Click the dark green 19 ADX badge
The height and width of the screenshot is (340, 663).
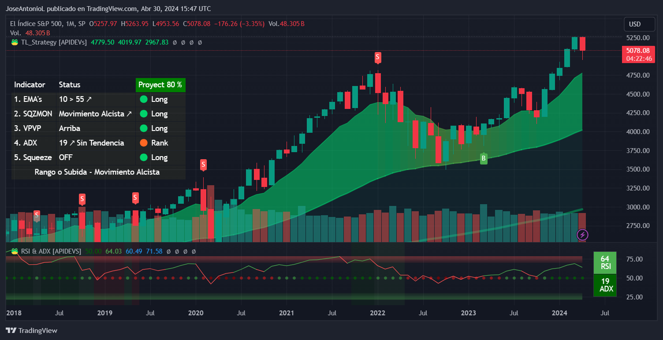pos(605,285)
